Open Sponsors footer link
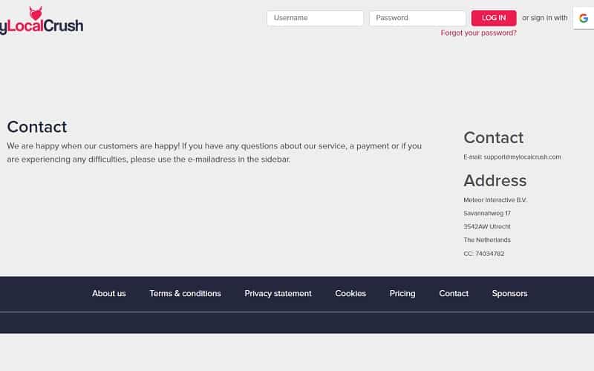 click(x=509, y=293)
